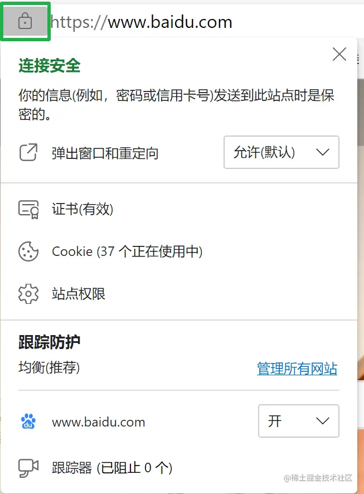Click the lock icon in address bar
The width and height of the screenshot is (364, 494).
(25, 21)
